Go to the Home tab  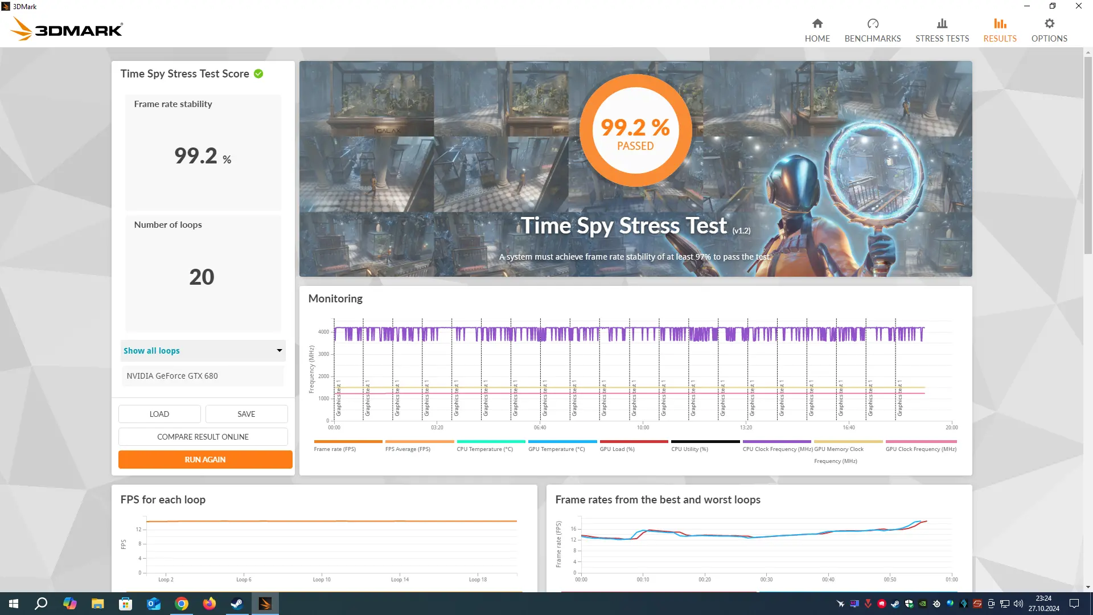(x=817, y=30)
